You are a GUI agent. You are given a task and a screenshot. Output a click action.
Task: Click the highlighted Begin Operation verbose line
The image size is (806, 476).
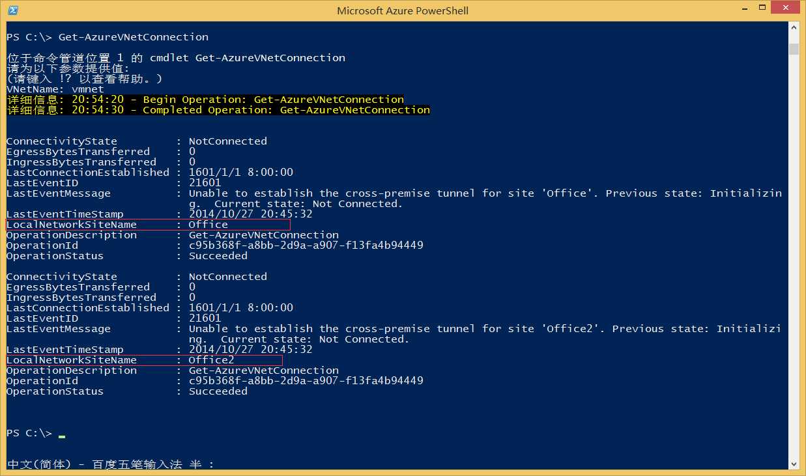click(x=205, y=100)
